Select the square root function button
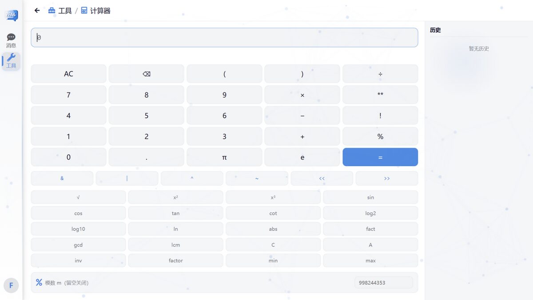The height and width of the screenshot is (300, 533). (78, 197)
